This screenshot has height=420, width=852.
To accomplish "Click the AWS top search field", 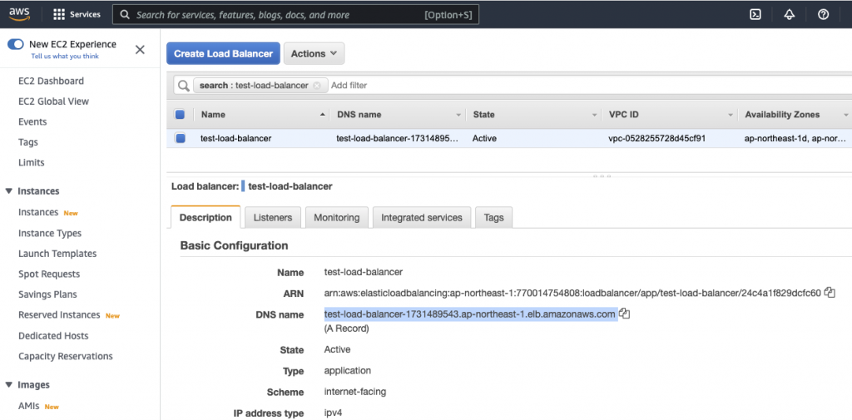I will click(x=295, y=15).
